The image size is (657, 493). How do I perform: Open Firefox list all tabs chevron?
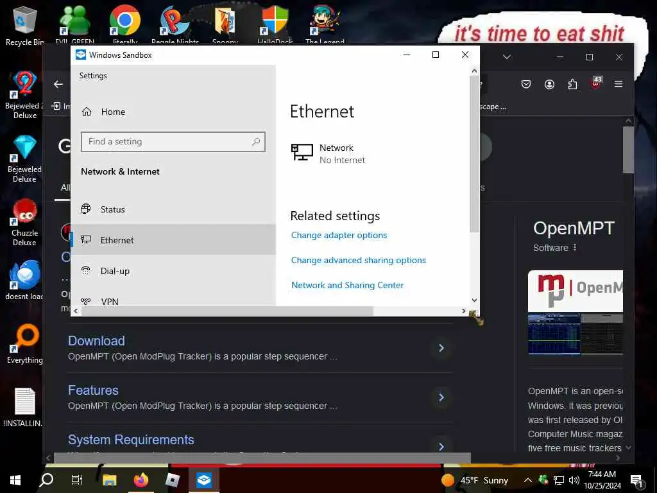coord(507,56)
